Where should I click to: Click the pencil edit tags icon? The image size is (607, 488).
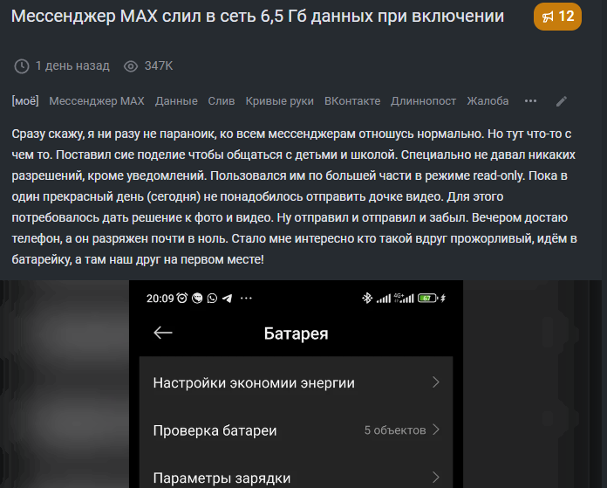click(562, 101)
